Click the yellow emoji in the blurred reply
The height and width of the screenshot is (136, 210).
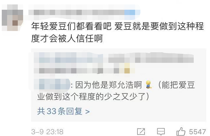(x=127, y=68)
